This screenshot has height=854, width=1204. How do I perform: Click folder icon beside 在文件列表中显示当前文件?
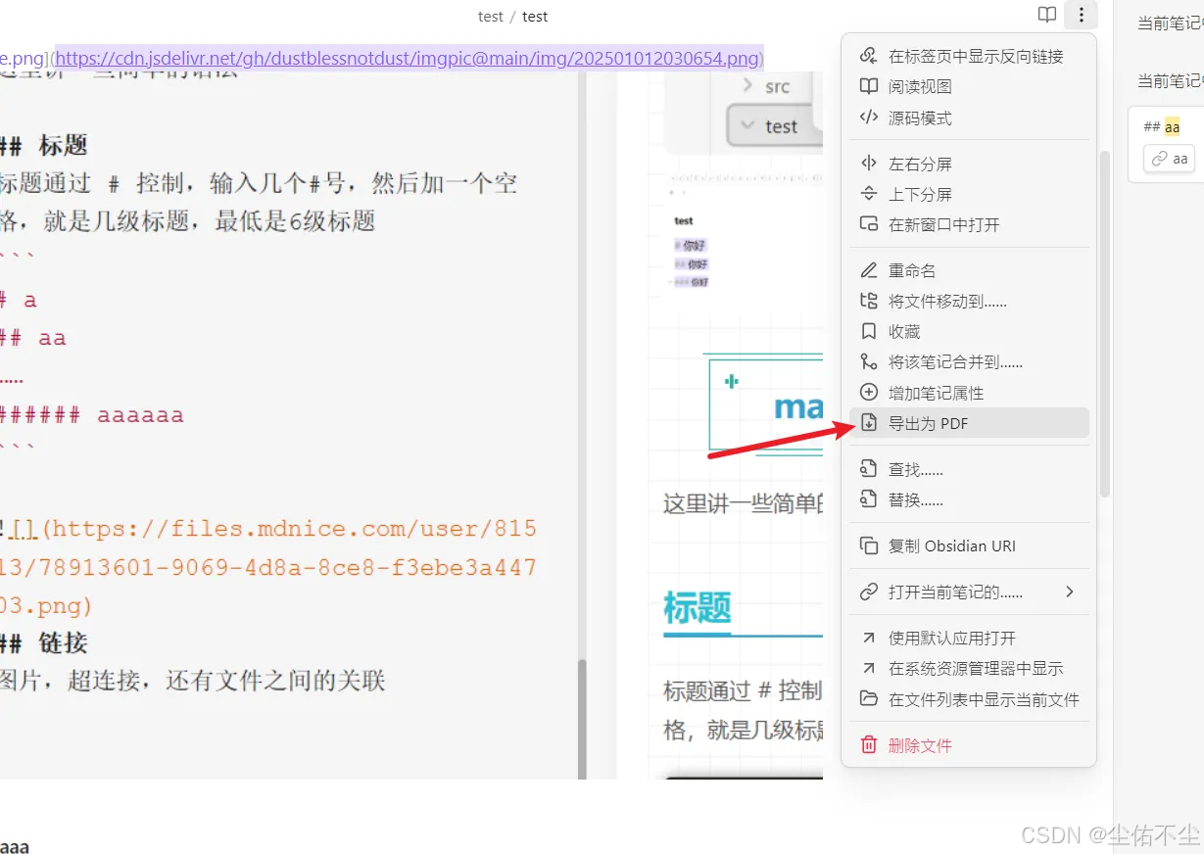868,699
